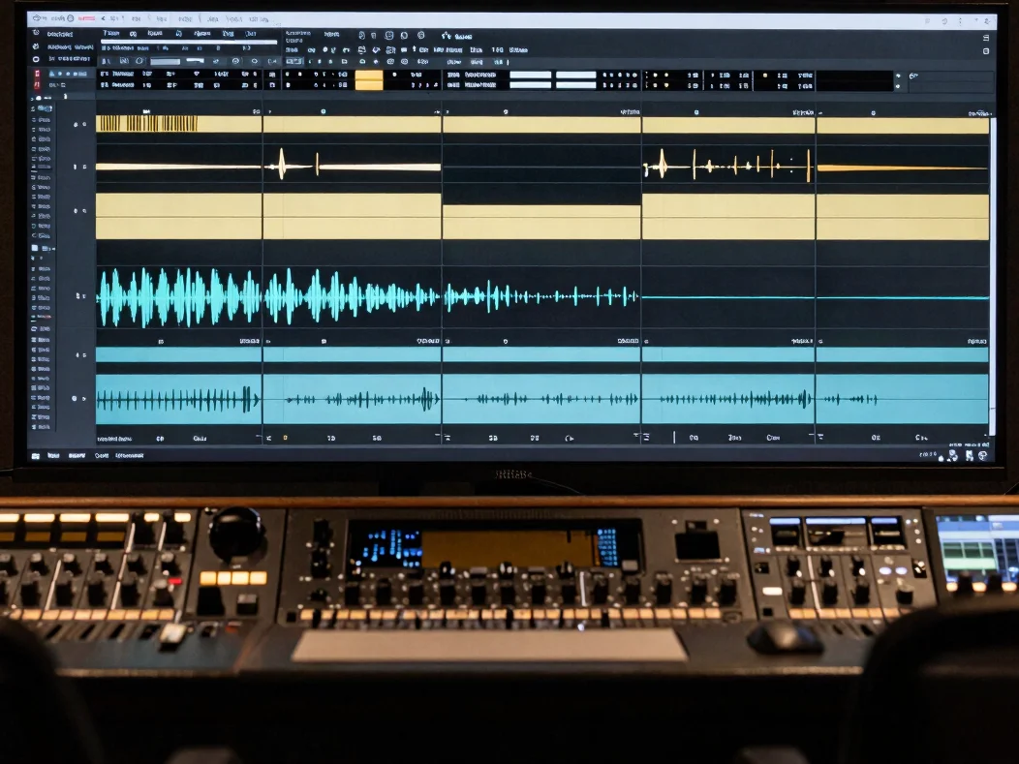Select the large green waveform in the first segment
Image resolution: width=1019 pixels, height=764 pixels.
pos(179,297)
